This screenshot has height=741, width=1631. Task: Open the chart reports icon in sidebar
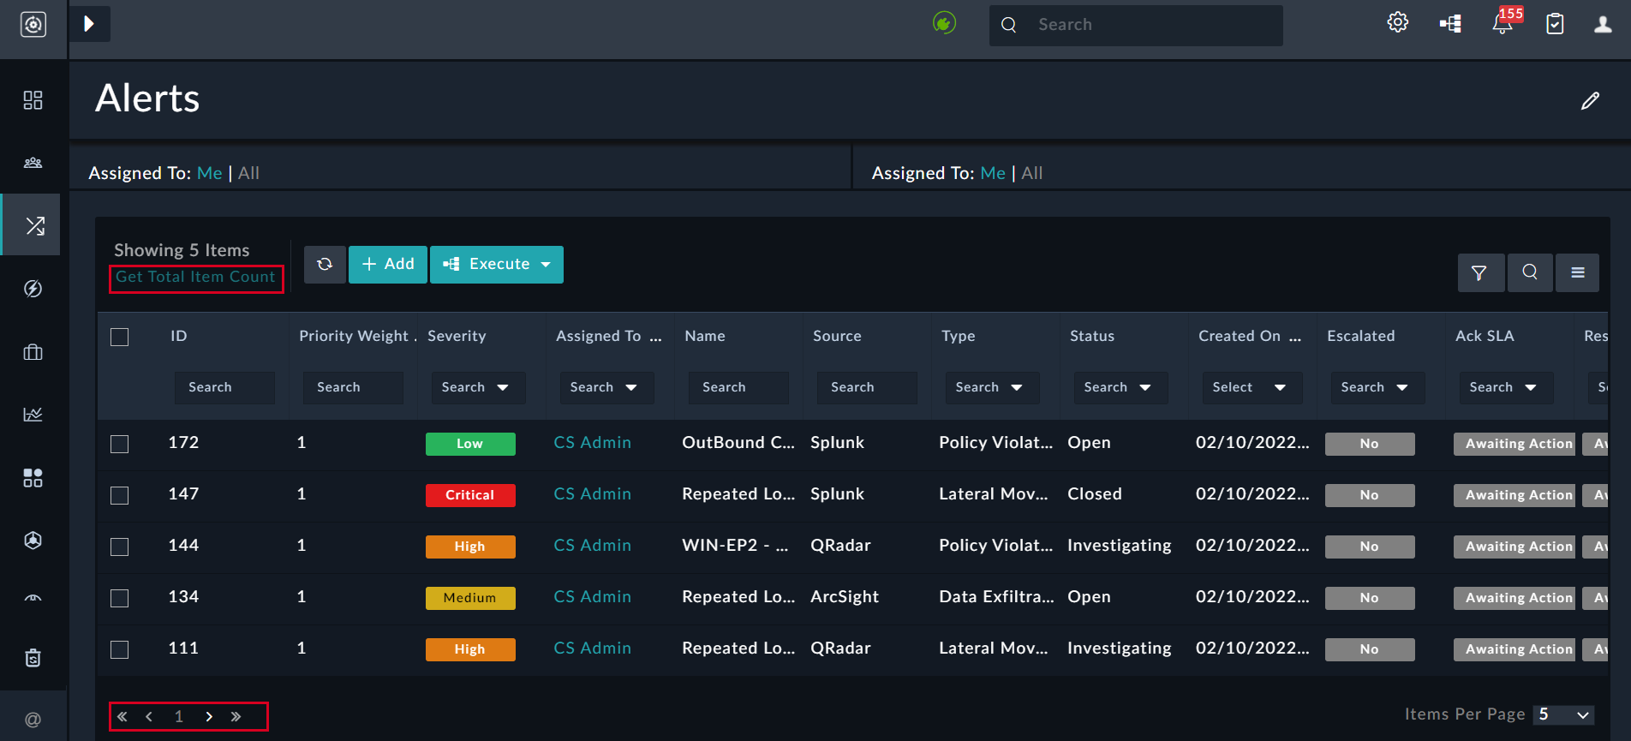pyautogui.click(x=33, y=415)
